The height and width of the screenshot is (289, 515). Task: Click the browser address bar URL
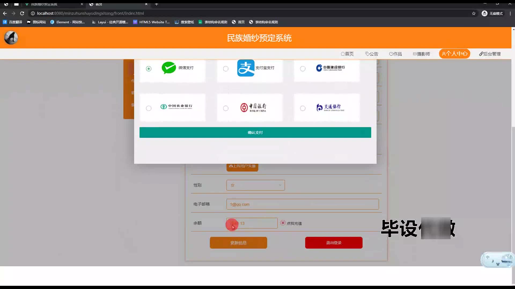90,13
